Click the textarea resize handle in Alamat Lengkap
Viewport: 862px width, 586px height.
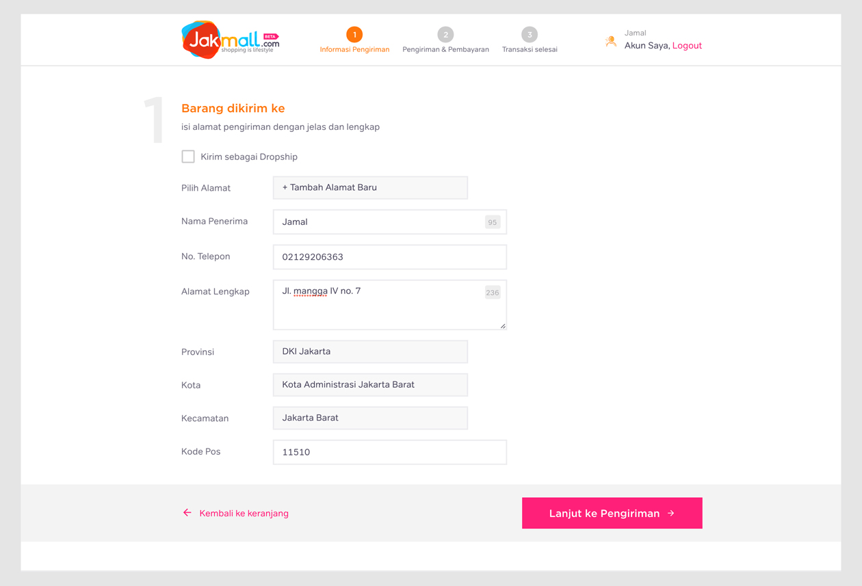[503, 325]
